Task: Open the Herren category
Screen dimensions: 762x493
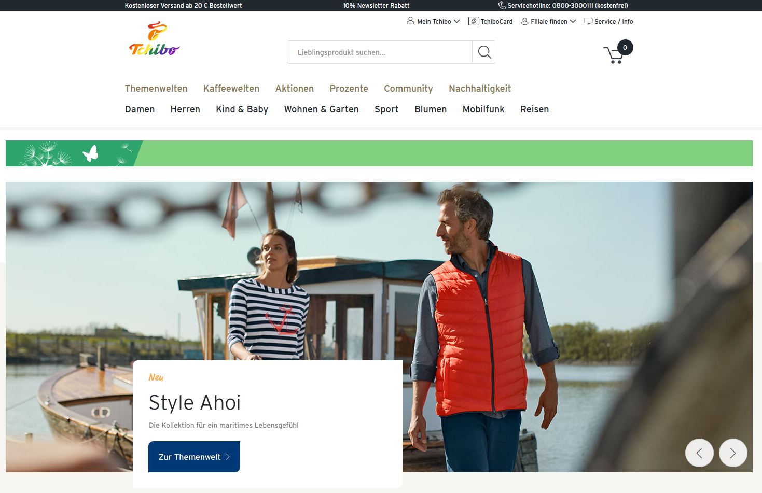Action: [x=185, y=109]
